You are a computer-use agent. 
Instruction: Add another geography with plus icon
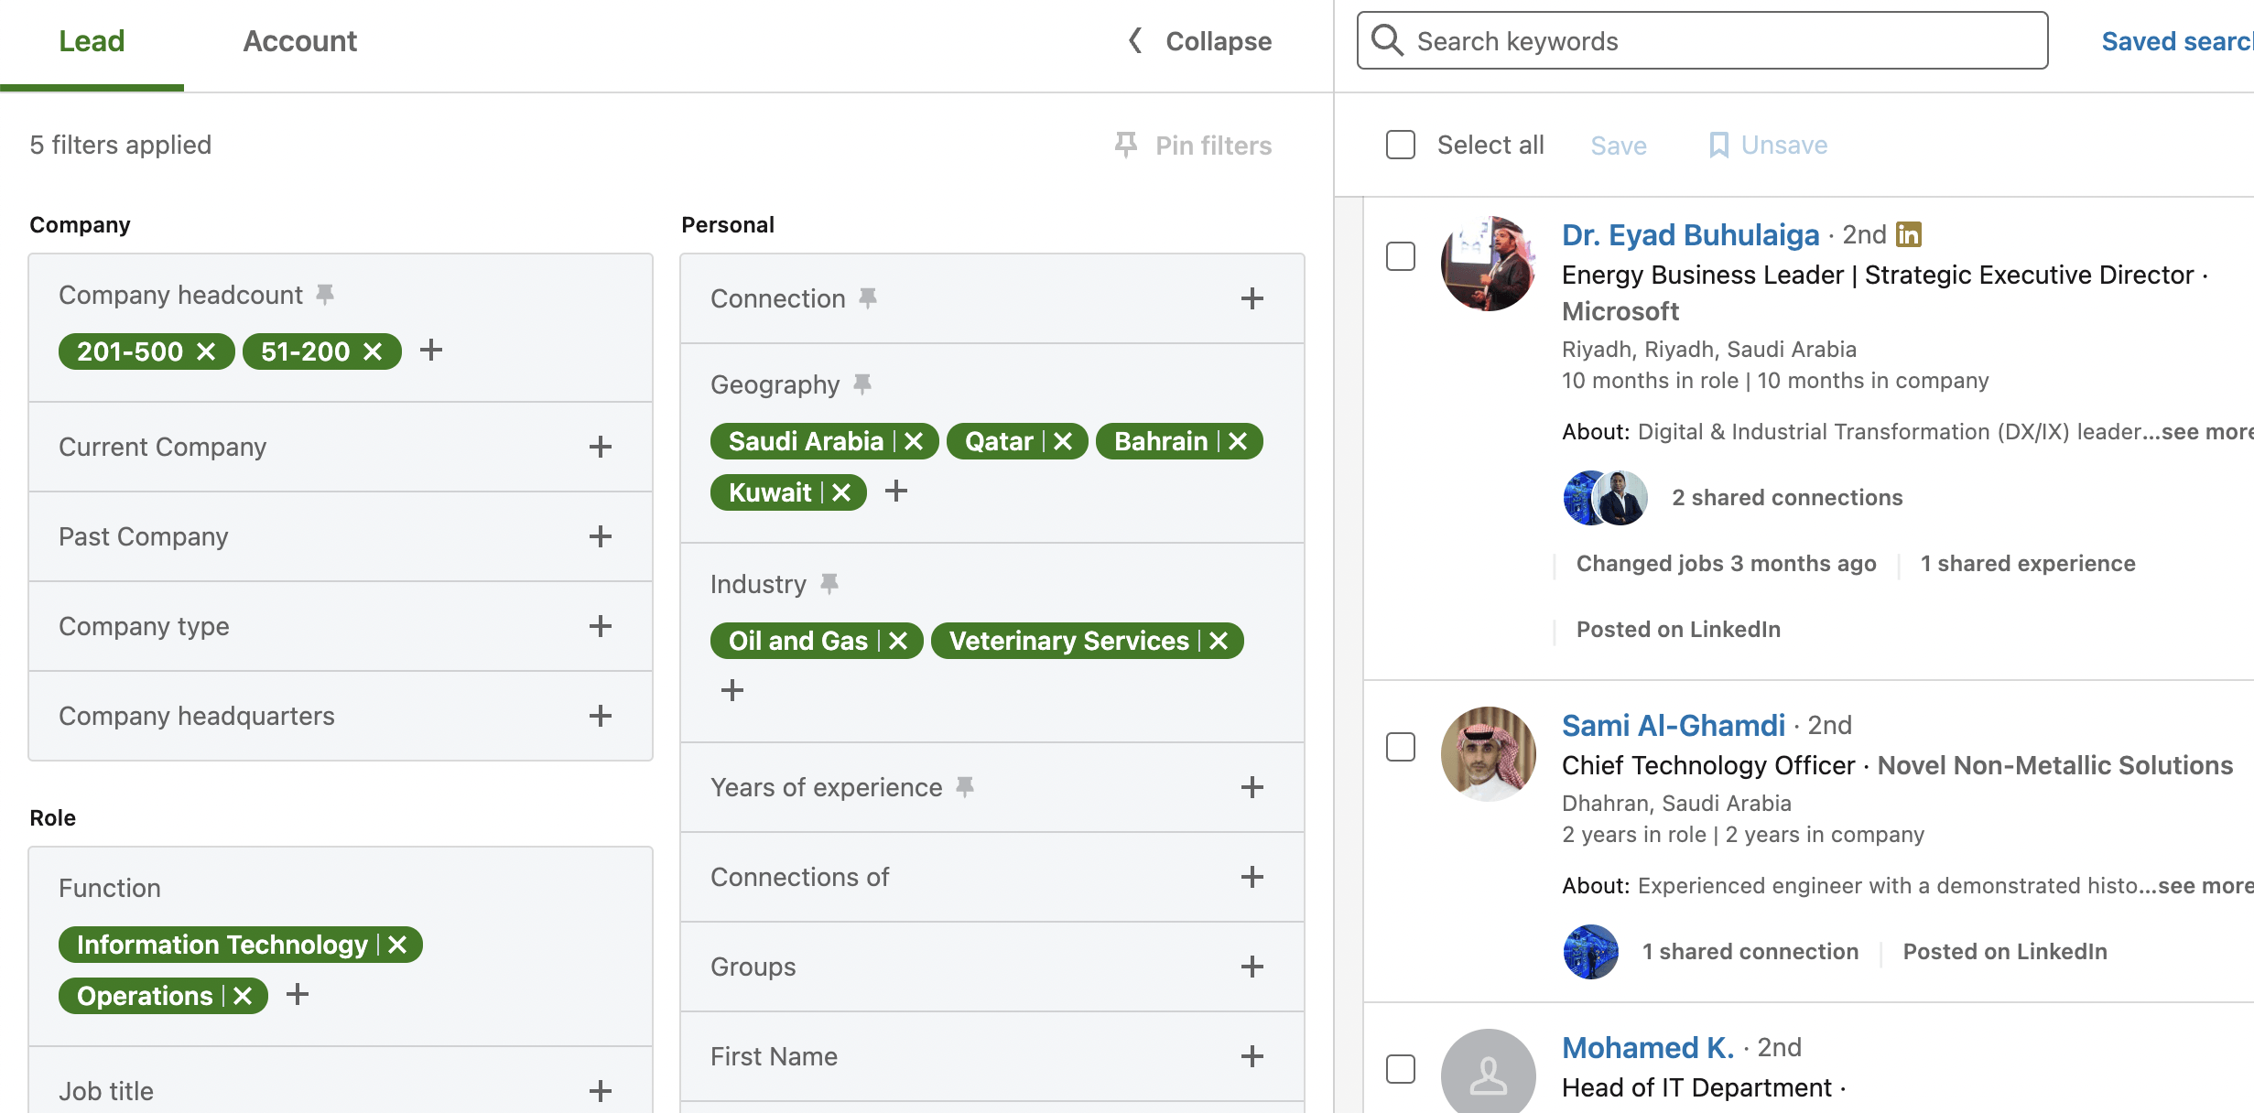tap(896, 492)
